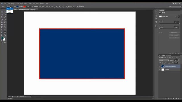Open Timeline tab at bottom
Viewport: 182px width, 102px height.
point(10,99)
